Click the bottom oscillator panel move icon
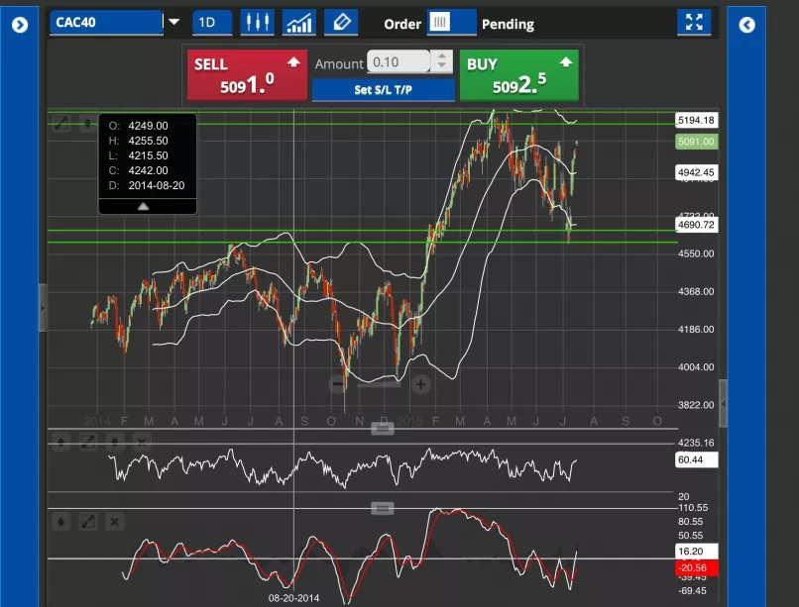The height and width of the screenshot is (607, 799). (x=61, y=522)
